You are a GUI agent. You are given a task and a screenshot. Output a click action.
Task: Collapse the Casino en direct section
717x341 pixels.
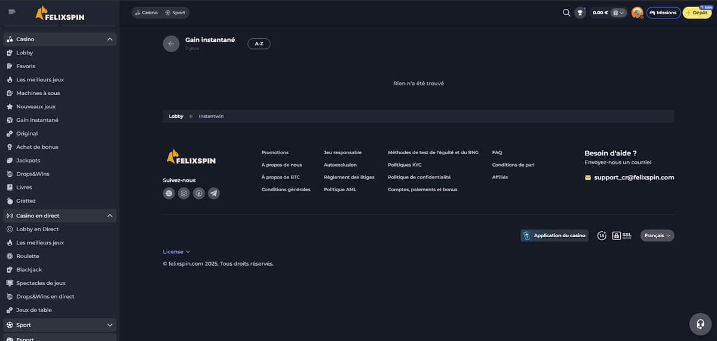tap(109, 216)
